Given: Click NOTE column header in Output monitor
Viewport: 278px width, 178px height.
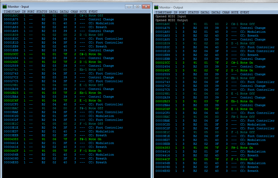Looking at the screenshot, I should tap(235, 12).
